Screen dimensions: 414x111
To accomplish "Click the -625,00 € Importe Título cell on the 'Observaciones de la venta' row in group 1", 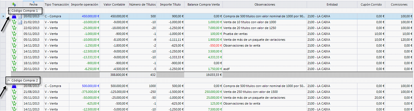I will tap(170, 46).
